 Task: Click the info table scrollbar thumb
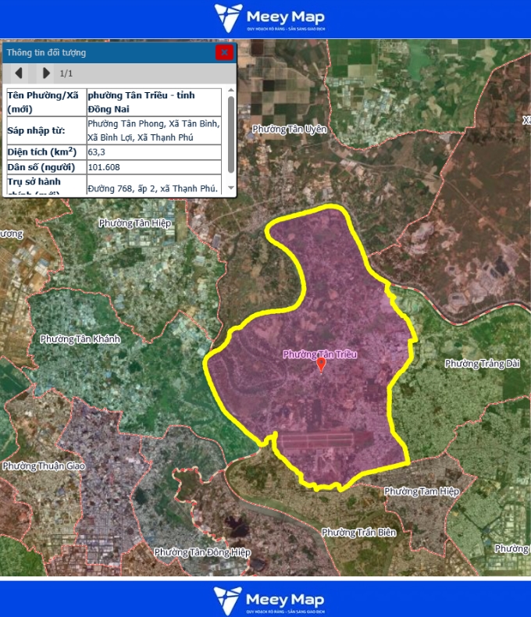[x=230, y=134]
